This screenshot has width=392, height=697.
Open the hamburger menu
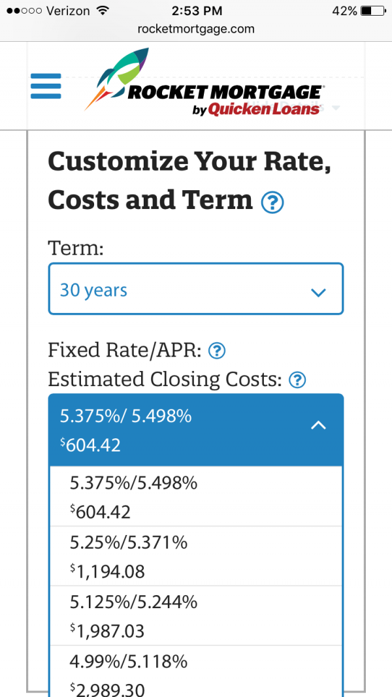46,86
